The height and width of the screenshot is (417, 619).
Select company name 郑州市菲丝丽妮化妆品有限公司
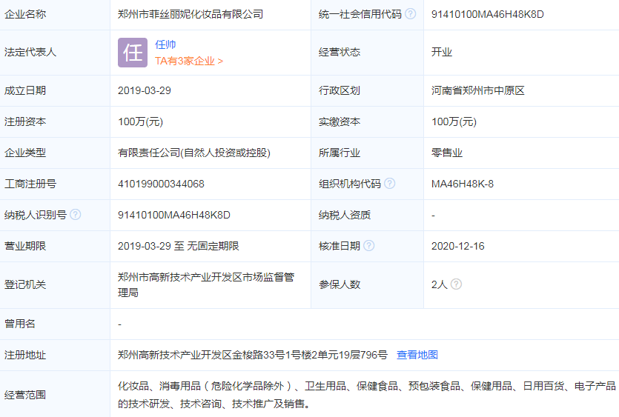(191, 14)
